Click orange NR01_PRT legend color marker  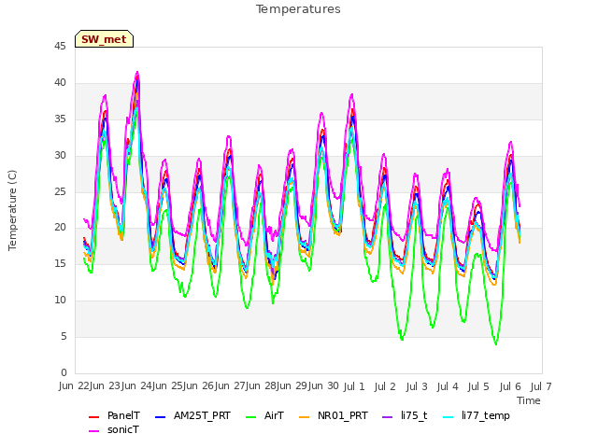coord(304,417)
